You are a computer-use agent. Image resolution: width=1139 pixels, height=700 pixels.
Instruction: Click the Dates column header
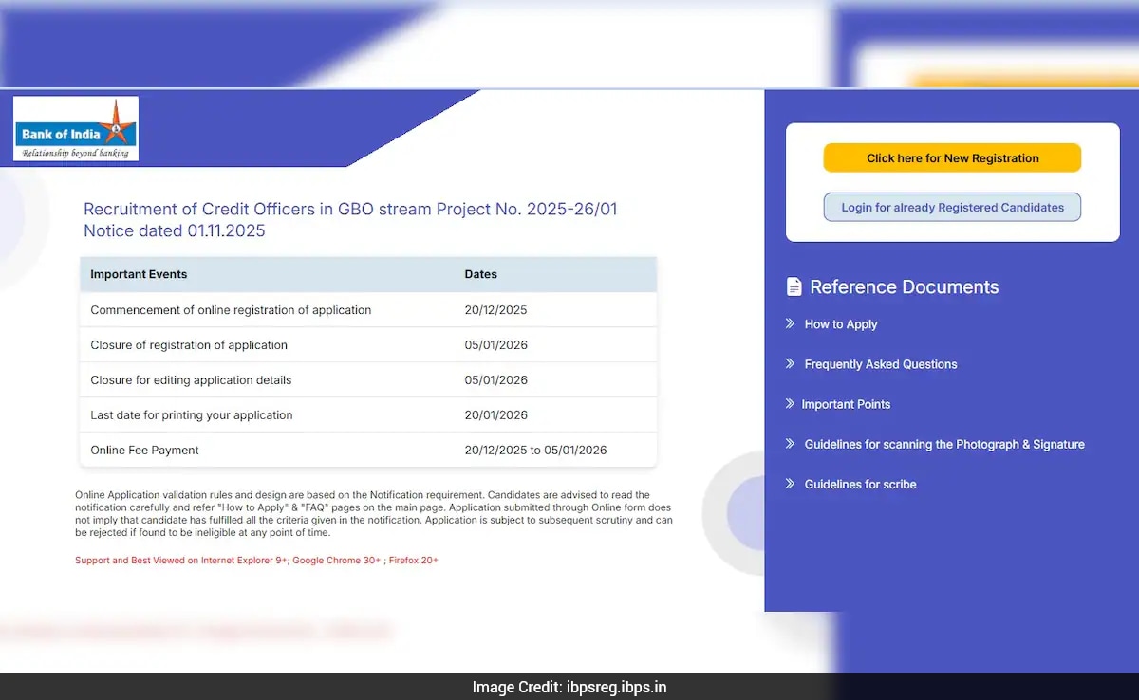tap(480, 274)
